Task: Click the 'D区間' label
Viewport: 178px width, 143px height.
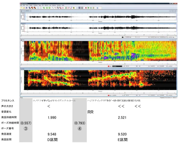Action: (52, 140)
